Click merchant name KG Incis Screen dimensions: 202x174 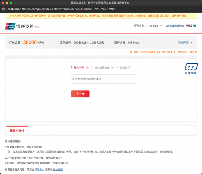(x=134, y=43)
